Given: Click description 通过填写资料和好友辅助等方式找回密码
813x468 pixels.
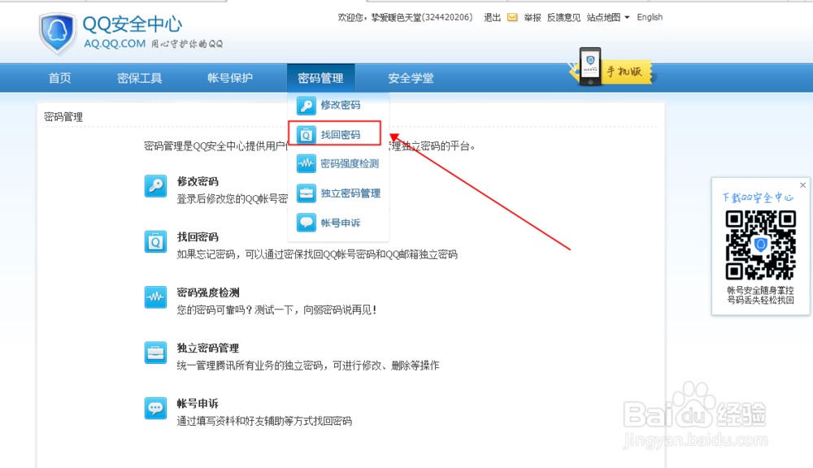Looking at the screenshot, I should pos(264,421).
